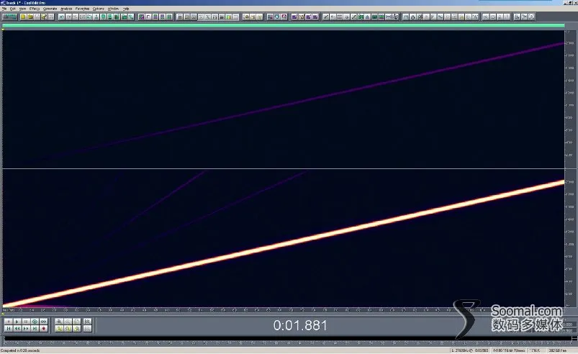Go to beginning with transport button

tap(9, 329)
